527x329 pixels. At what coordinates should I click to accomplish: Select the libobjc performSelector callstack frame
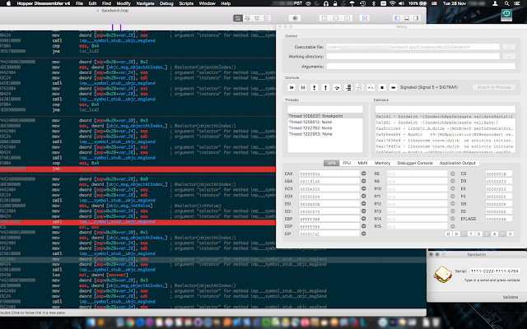tap(445, 128)
